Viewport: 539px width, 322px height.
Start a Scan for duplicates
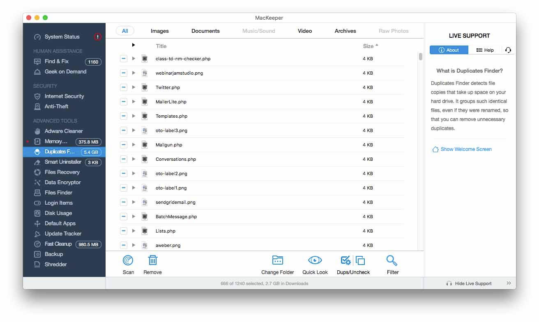(128, 265)
